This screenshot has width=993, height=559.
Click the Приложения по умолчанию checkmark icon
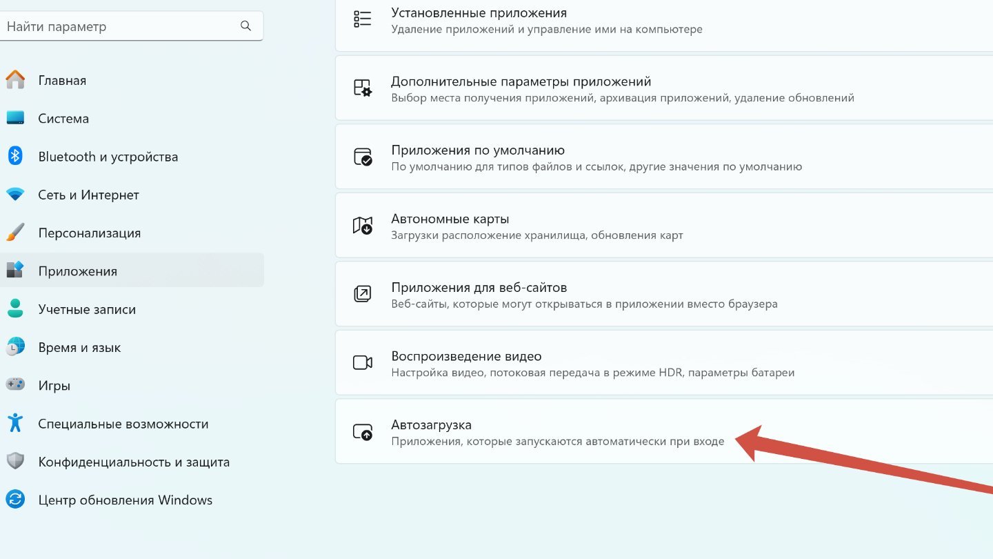(x=363, y=157)
